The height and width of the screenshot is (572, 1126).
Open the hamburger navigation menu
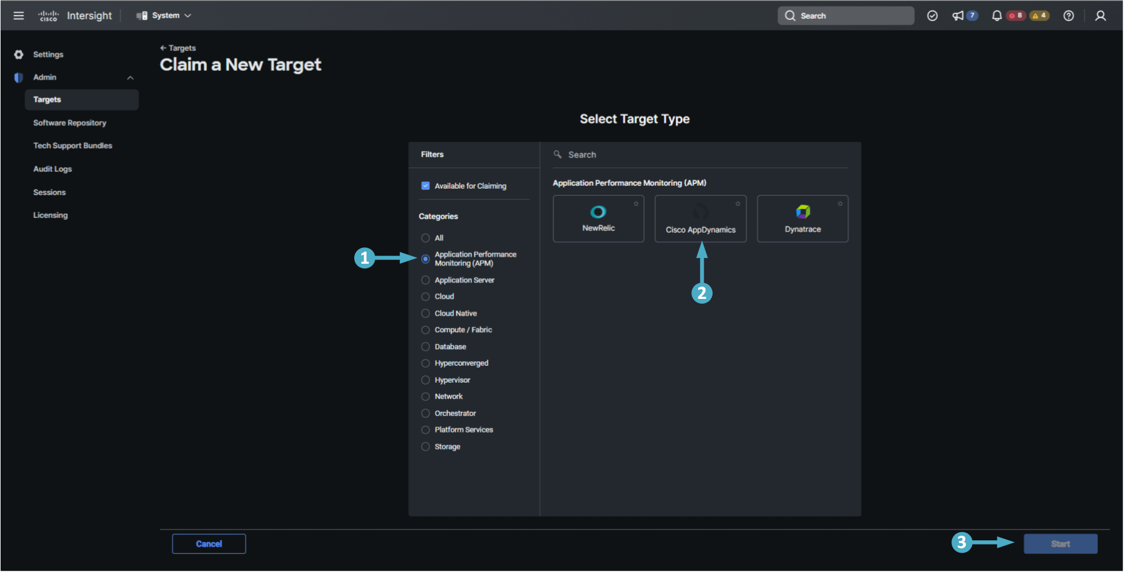click(19, 16)
